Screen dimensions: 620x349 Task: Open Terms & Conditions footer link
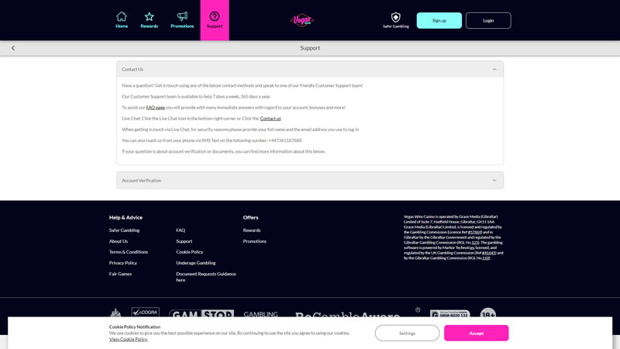tap(128, 252)
